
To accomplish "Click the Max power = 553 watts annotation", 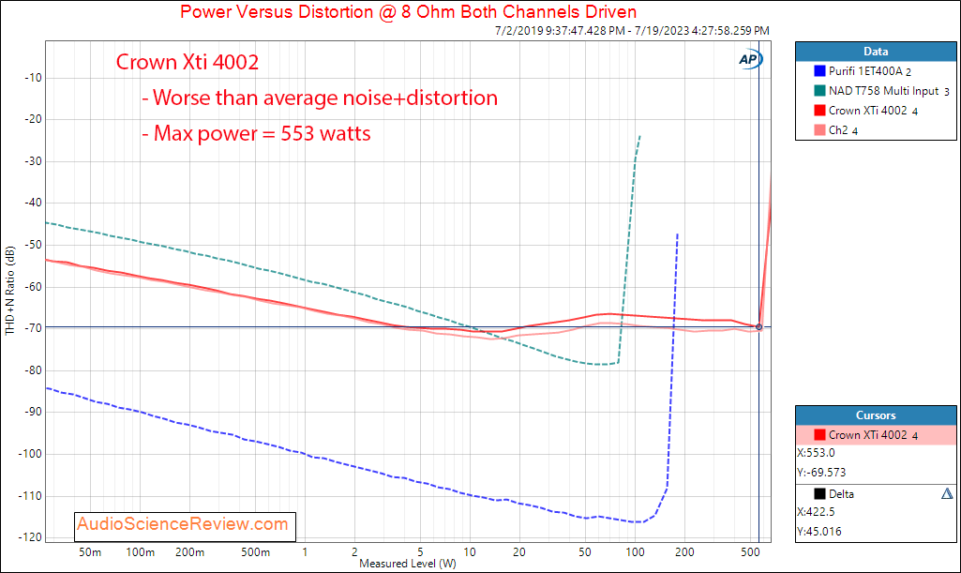I will (x=256, y=133).
